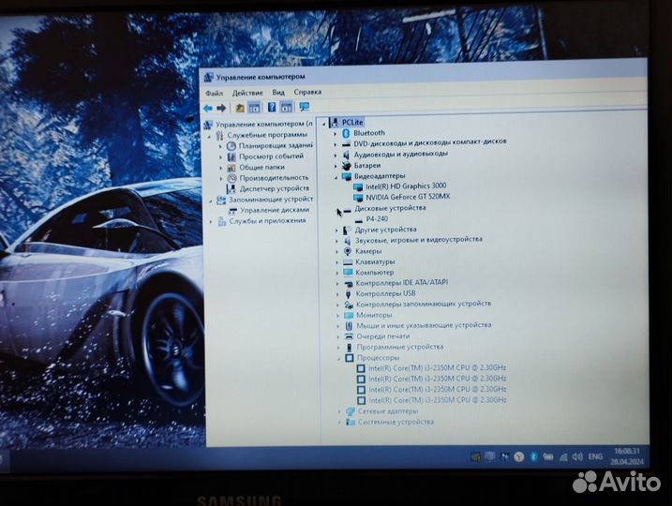Screen dimensions: 672x506
Task: Expand Системные устройства category arrow
Action: (x=339, y=423)
